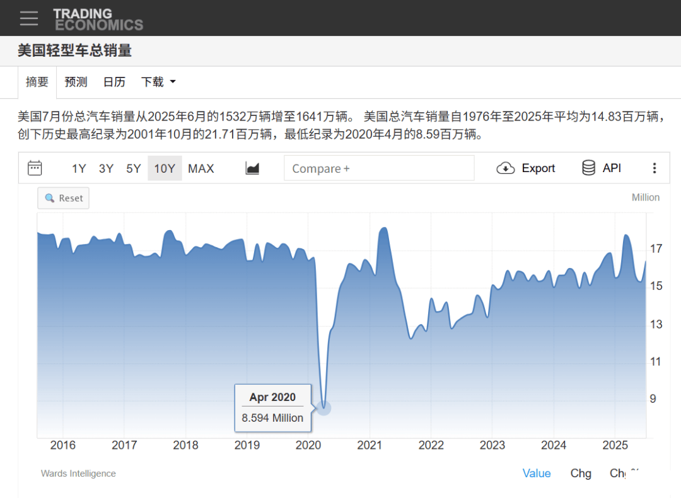Click the 9 y-axis value label
The width and height of the screenshot is (681, 498).
tap(653, 398)
